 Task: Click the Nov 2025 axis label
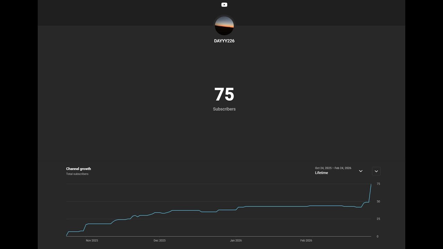[x=92, y=240]
